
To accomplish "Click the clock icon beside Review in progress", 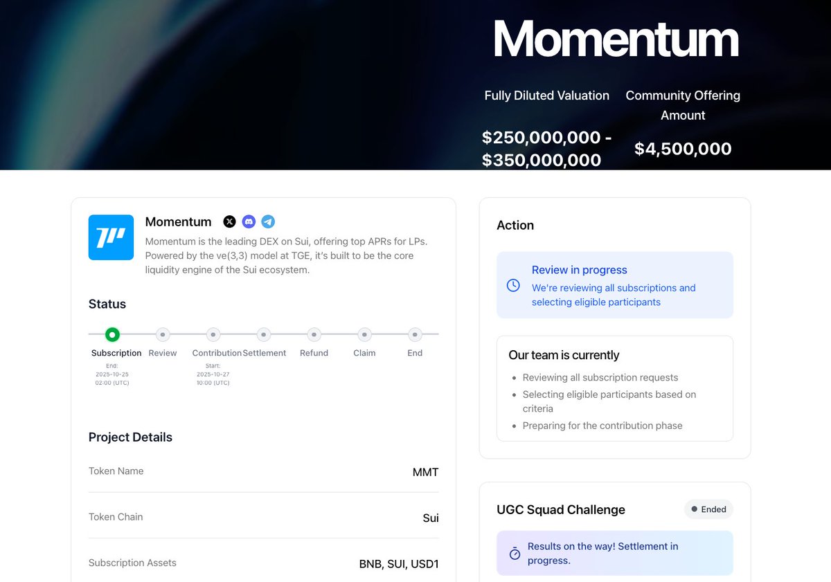I will pos(513,285).
